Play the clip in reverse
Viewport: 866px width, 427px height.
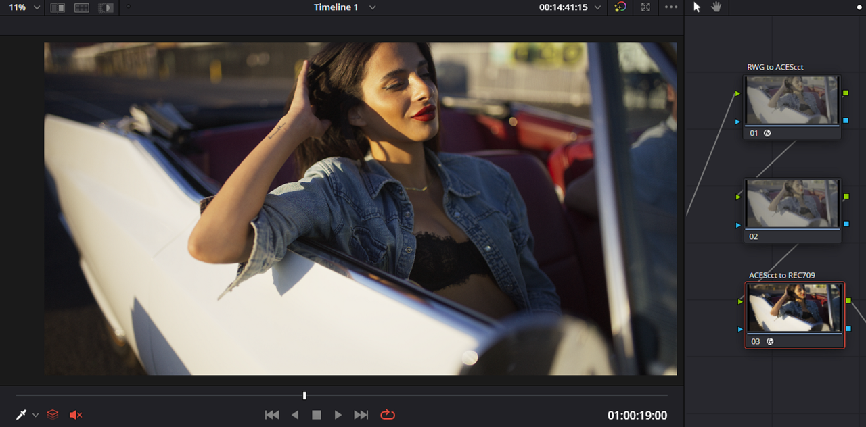(x=294, y=415)
